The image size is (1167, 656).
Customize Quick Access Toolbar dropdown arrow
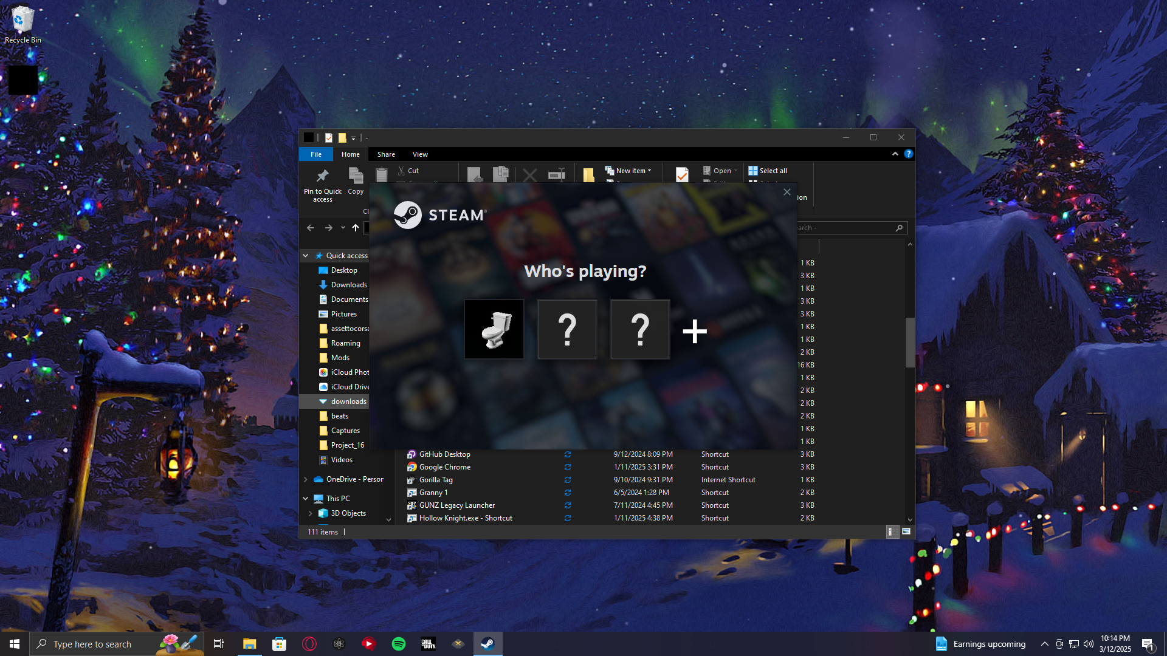353,138
